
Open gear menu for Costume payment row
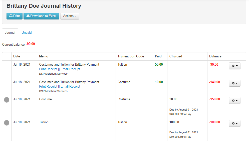[x=234, y=83]
